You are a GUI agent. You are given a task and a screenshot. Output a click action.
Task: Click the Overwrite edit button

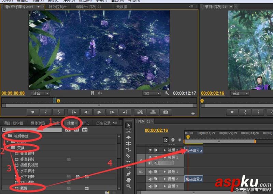click(x=153, y=112)
